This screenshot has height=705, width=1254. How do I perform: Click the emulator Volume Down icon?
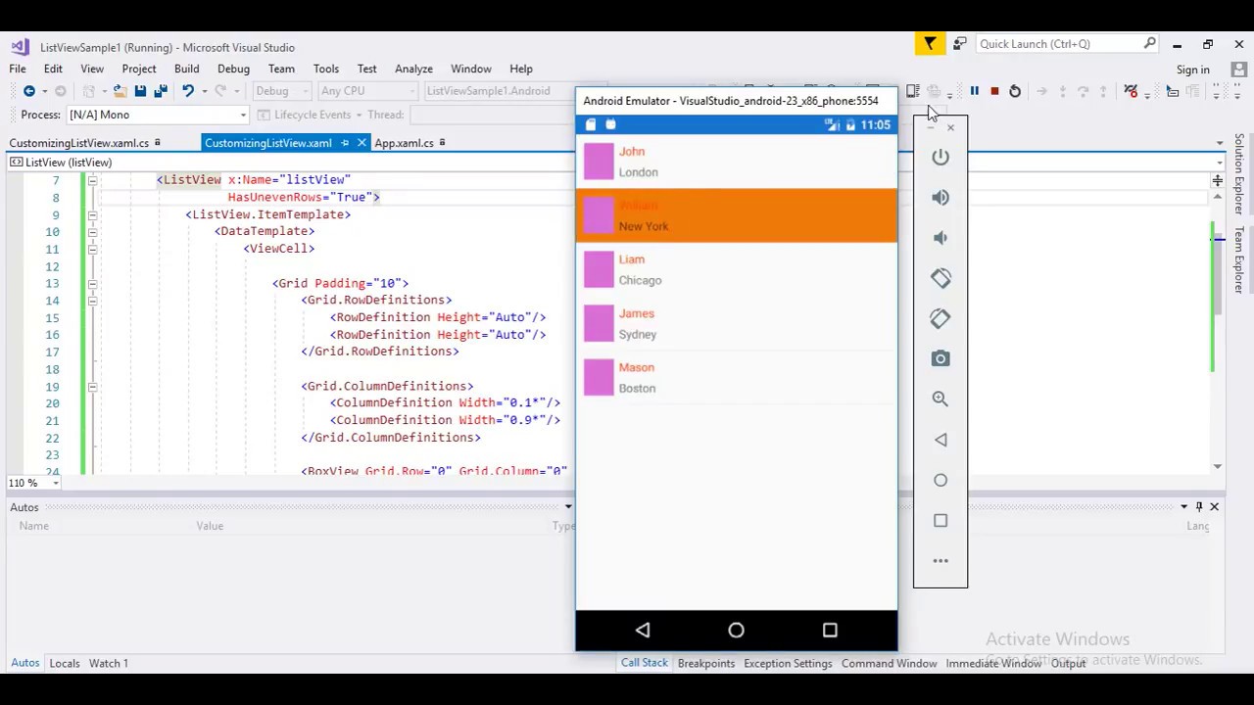pos(940,238)
